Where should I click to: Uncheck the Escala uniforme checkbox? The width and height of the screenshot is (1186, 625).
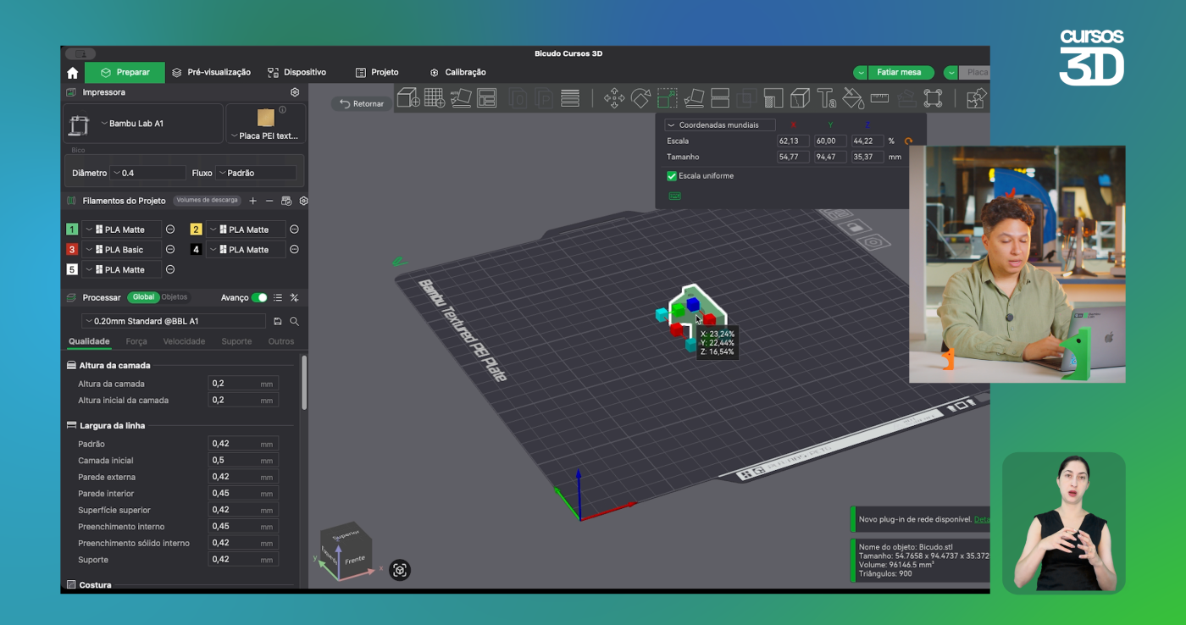(672, 176)
